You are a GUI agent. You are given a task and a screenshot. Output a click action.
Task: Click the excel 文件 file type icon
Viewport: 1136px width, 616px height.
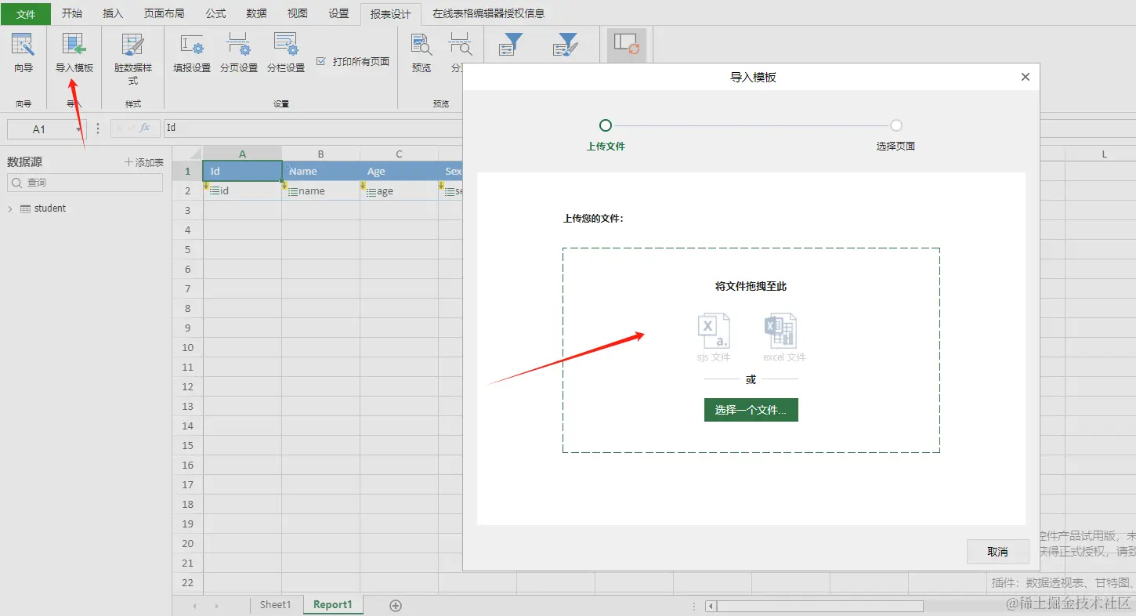tap(781, 331)
